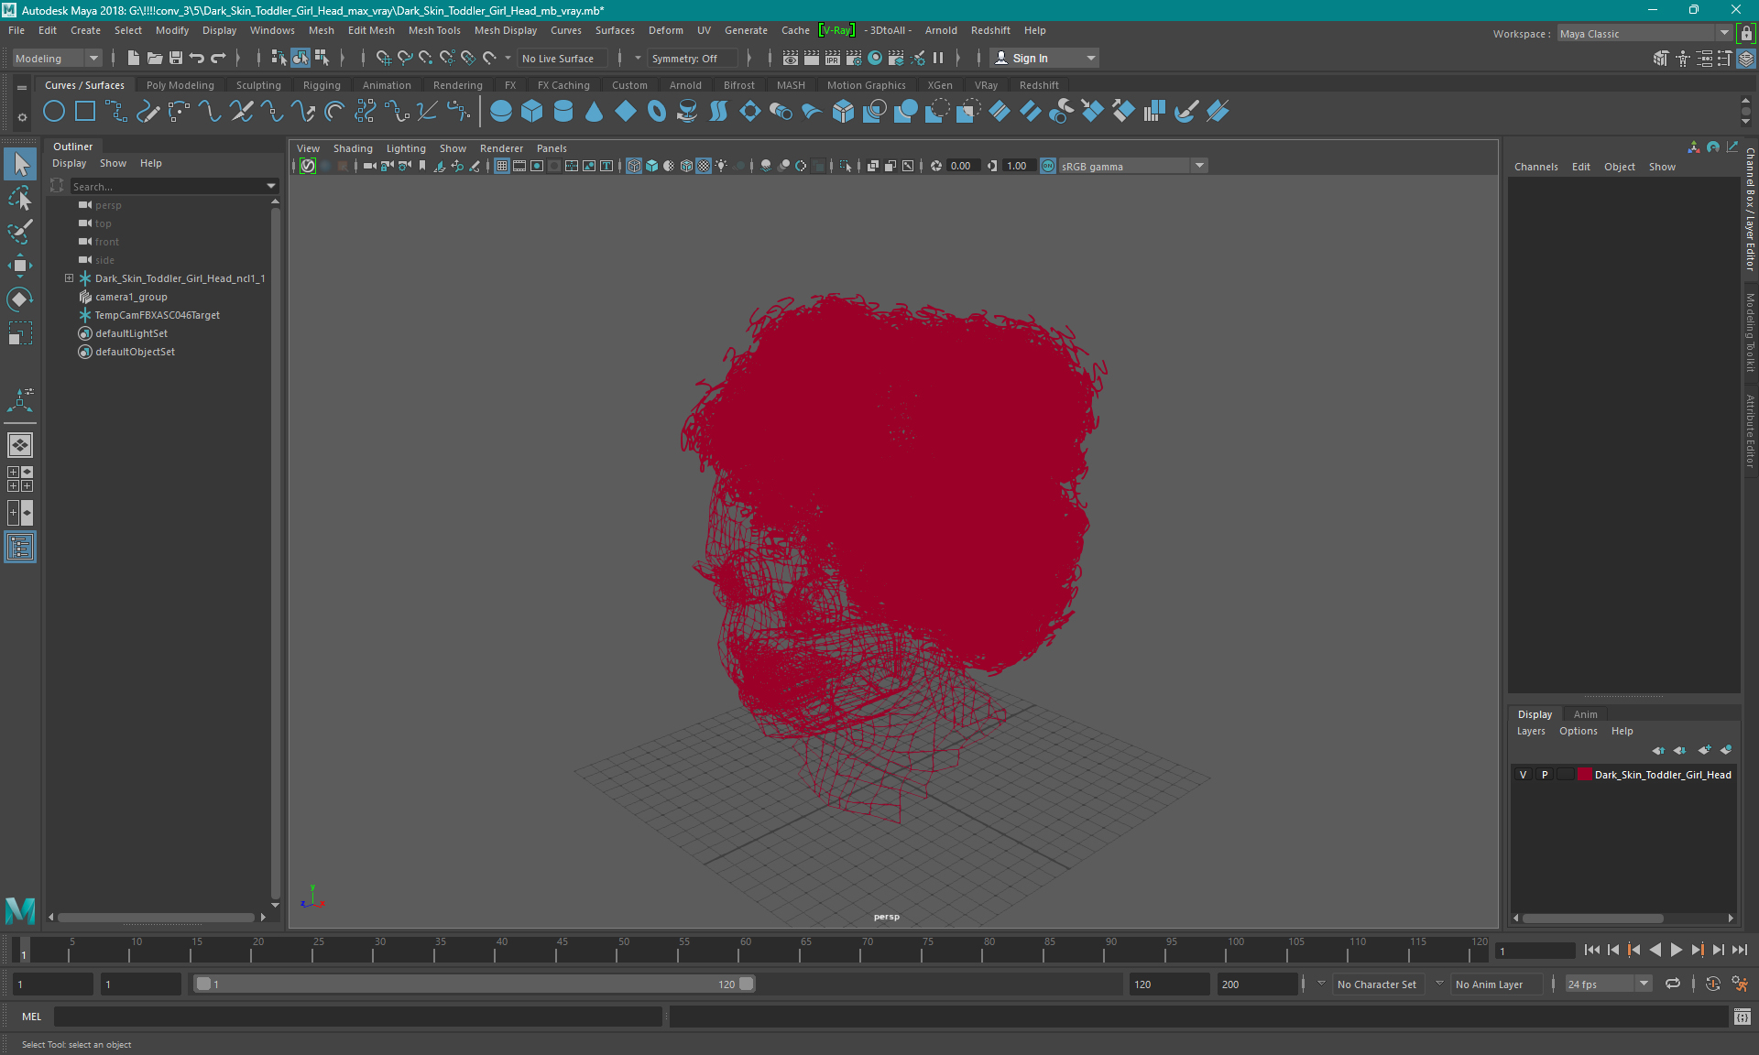Click the playback range slider bar
Image resolution: width=1759 pixels, height=1055 pixels.
click(x=475, y=984)
